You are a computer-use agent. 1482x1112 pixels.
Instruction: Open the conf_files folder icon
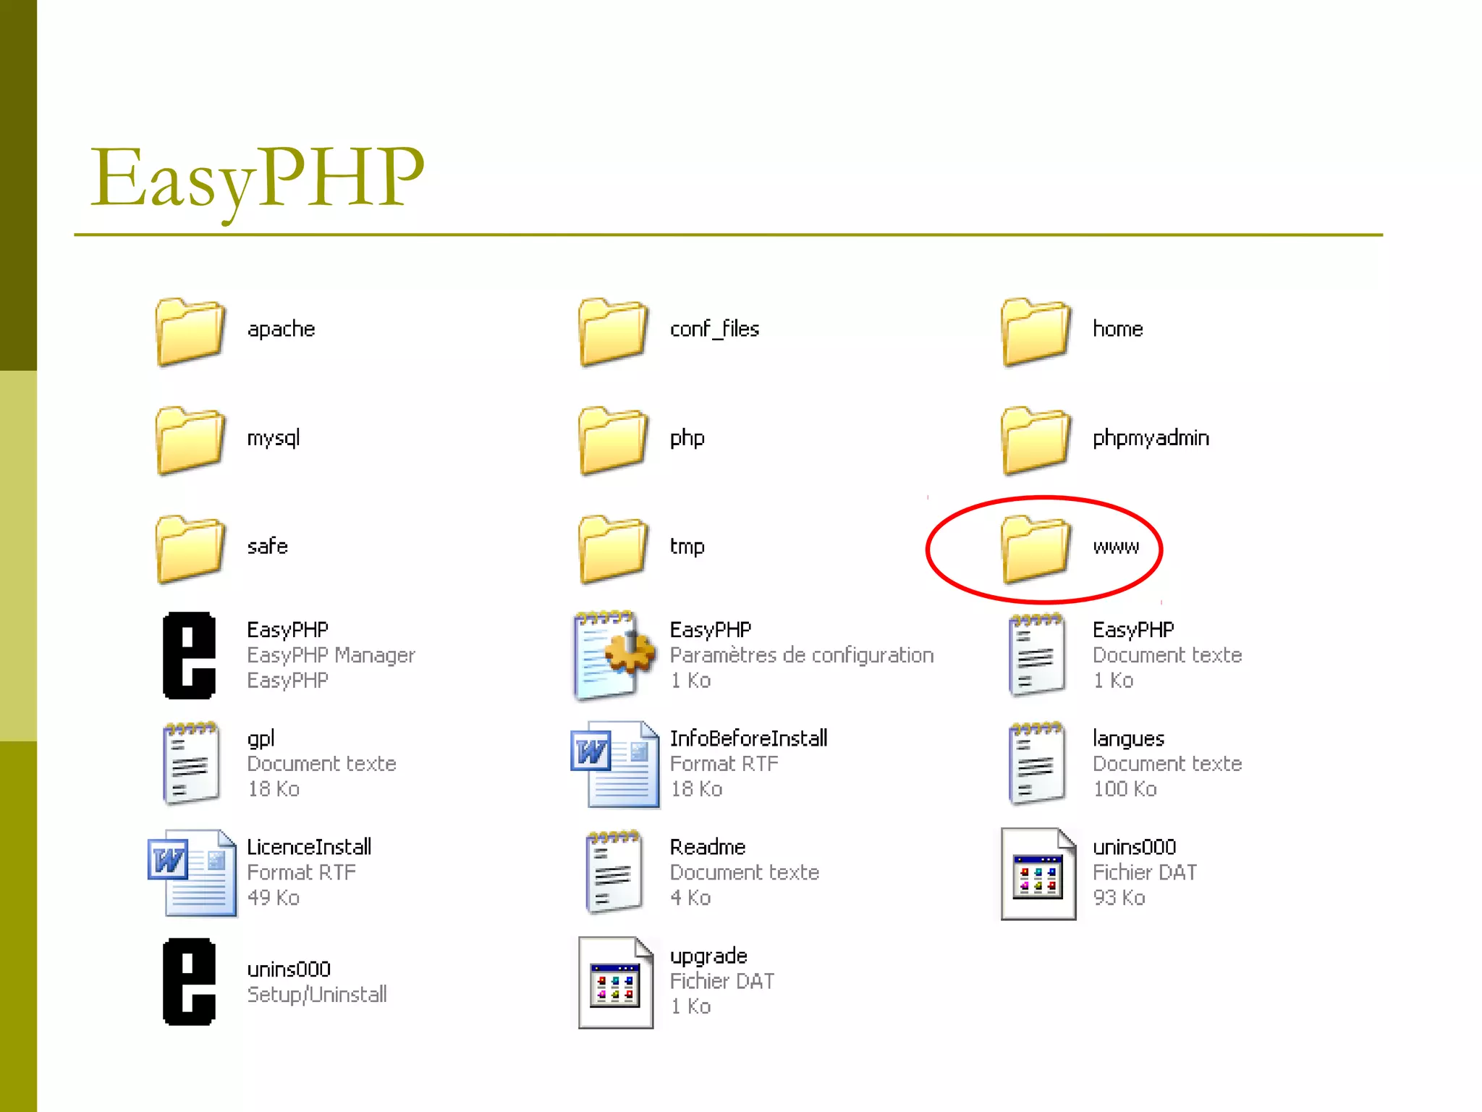(613, 331)
